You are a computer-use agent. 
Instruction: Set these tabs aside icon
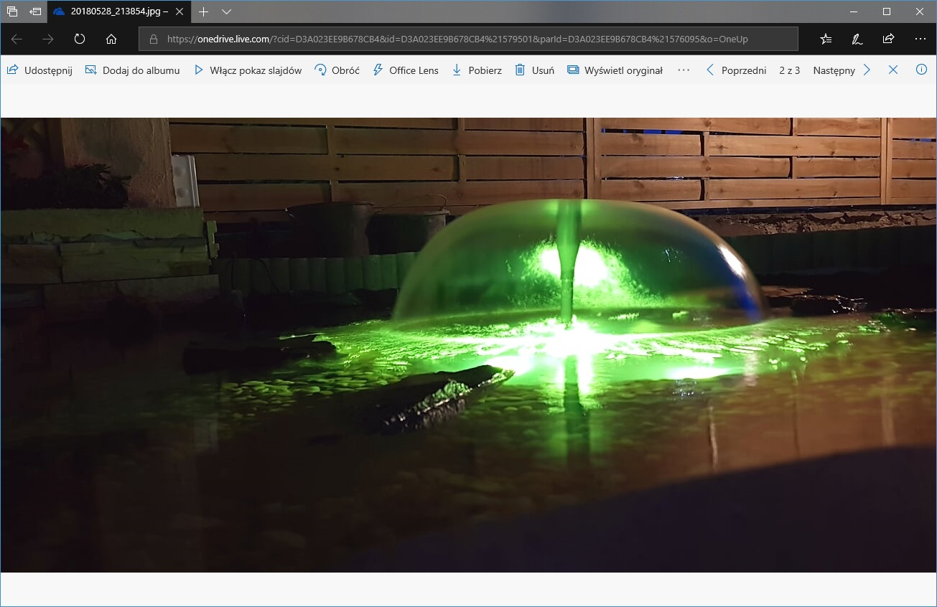[x=35, y=11]
